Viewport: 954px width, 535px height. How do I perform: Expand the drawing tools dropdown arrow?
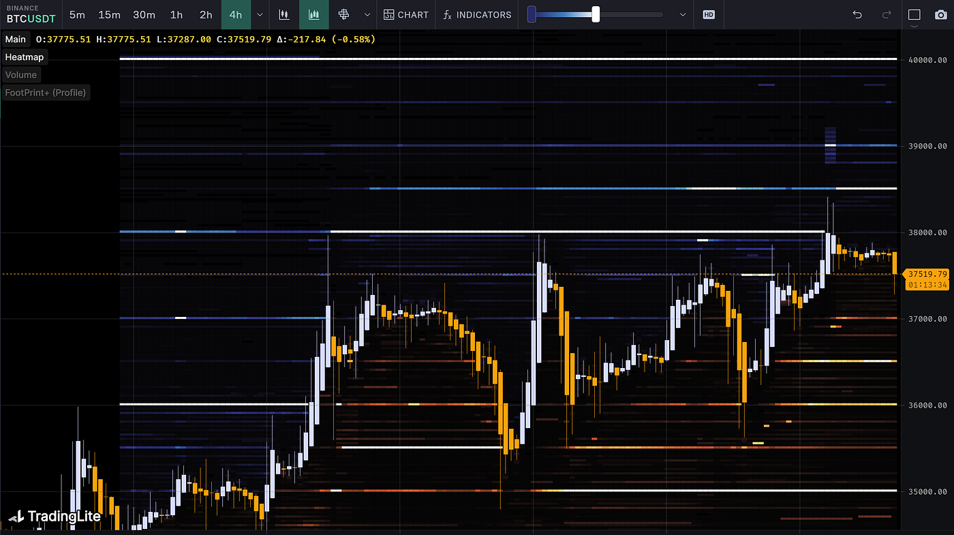(367, 14)
